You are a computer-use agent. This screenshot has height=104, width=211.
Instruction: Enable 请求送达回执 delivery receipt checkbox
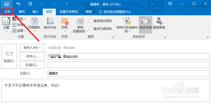tap(90, 21)
